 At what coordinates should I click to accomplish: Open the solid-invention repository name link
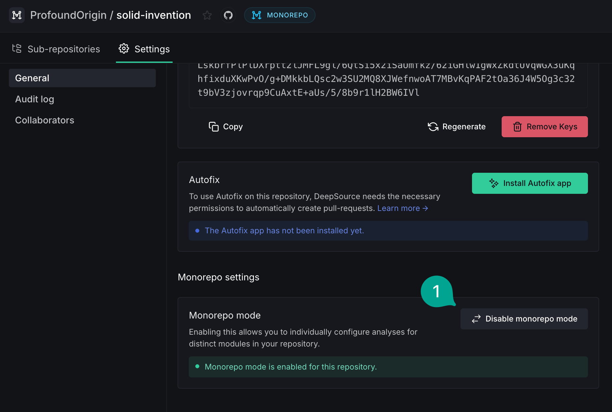[154, 15]
